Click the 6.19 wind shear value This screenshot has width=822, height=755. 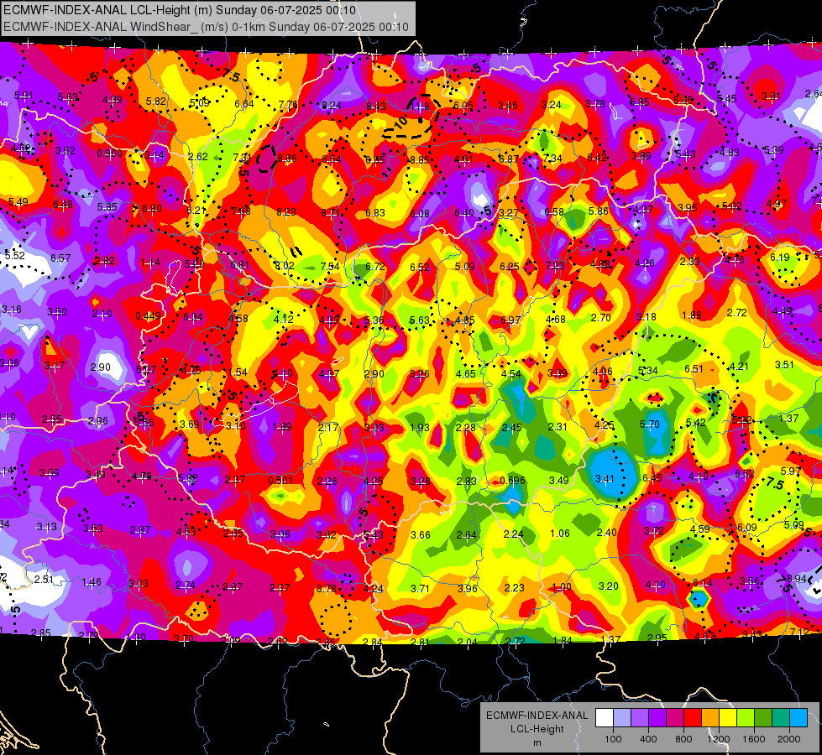pyautogui.click(x=779, y=258)
